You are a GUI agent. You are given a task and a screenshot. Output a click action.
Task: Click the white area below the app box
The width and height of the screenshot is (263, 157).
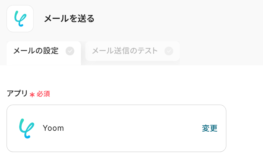pos(122,155)
